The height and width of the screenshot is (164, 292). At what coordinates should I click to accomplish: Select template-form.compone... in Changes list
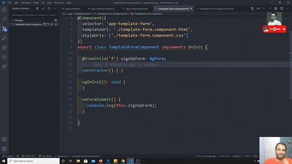29,24
